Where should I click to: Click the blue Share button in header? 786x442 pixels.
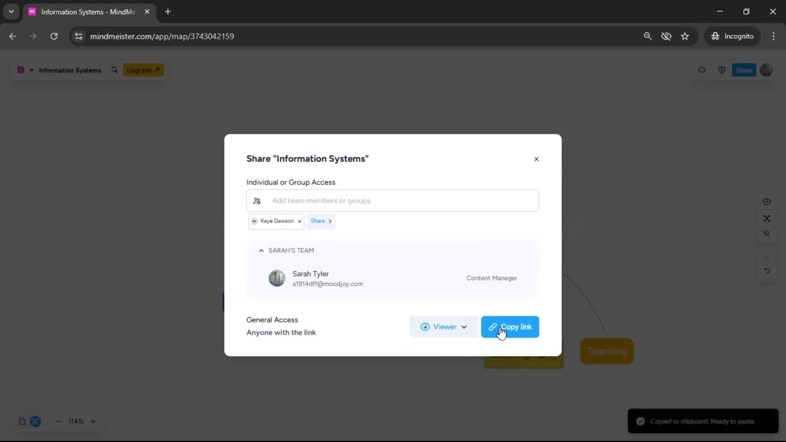pyautogui.click(x=744, y=70)
